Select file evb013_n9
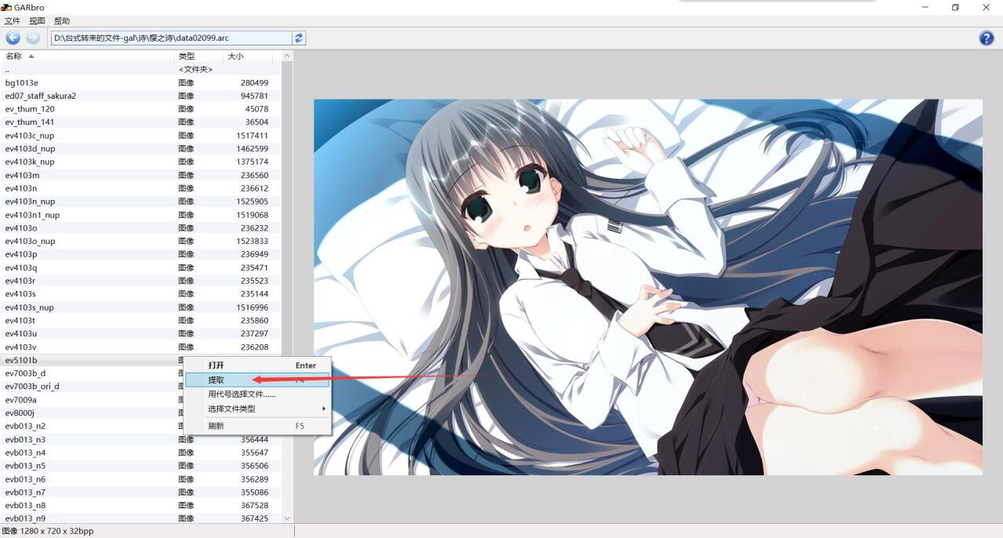The image size is (1003, 538). 140,518
